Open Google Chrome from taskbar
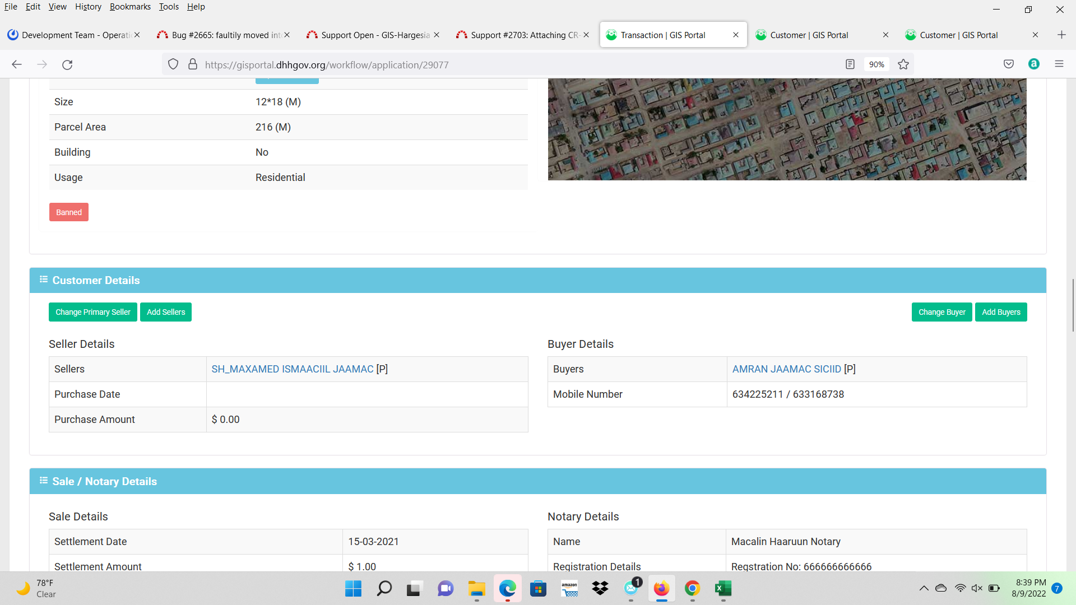 [692, 589]
